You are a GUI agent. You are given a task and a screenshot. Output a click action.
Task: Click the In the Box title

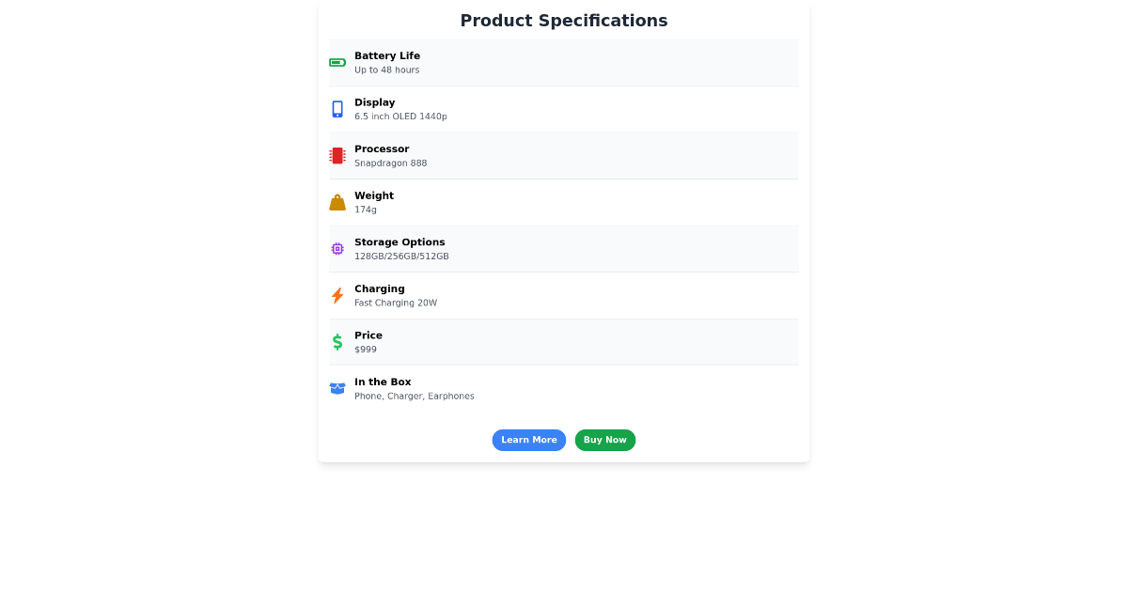[383, 382]
